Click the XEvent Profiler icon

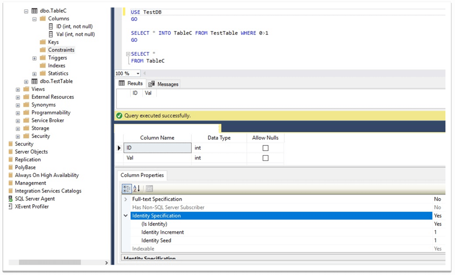pyautogui.click(x=11, y=207)
